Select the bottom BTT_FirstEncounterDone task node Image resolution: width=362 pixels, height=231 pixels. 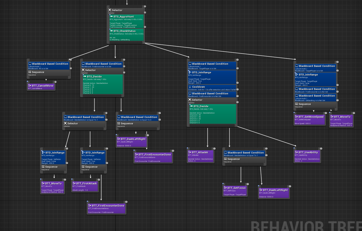point(106,209)
